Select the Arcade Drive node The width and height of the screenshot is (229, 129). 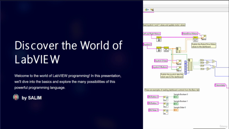[x=195, y=39]
